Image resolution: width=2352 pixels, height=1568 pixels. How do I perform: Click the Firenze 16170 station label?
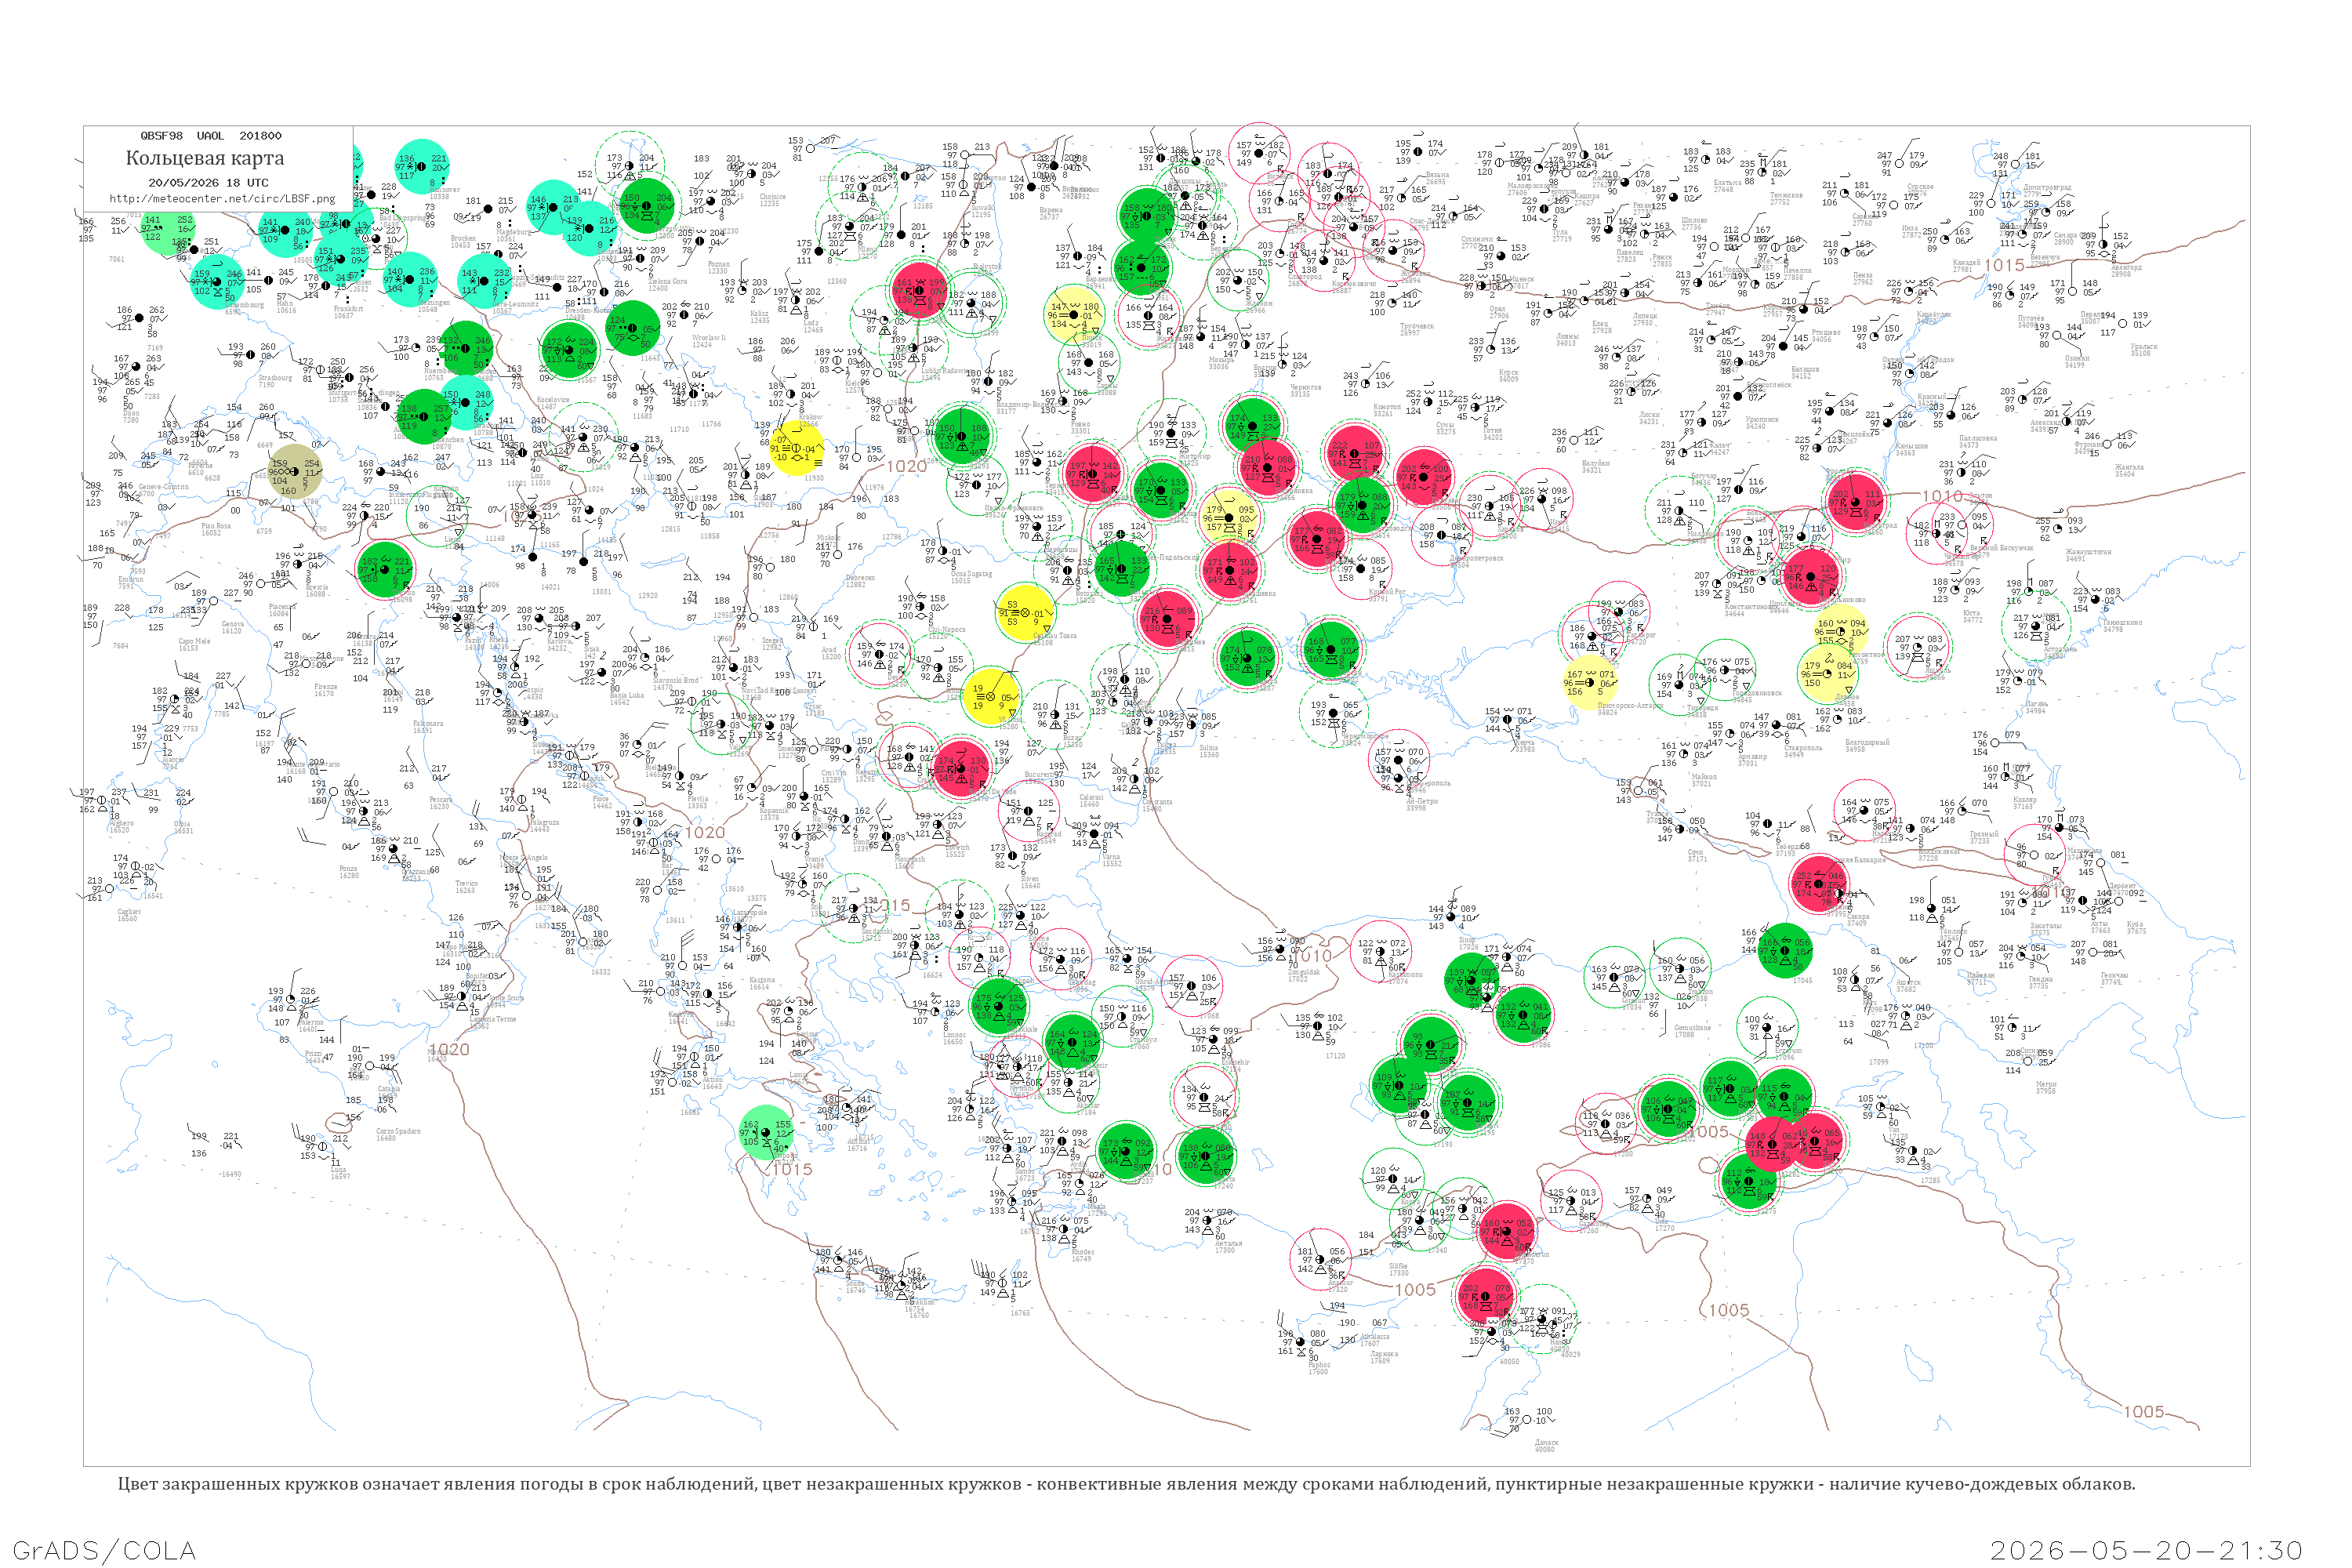[326, 690]
